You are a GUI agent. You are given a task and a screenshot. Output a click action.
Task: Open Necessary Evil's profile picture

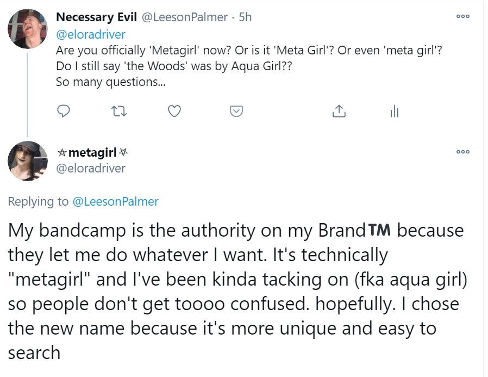pyautogui.click(x=28, y=28)
